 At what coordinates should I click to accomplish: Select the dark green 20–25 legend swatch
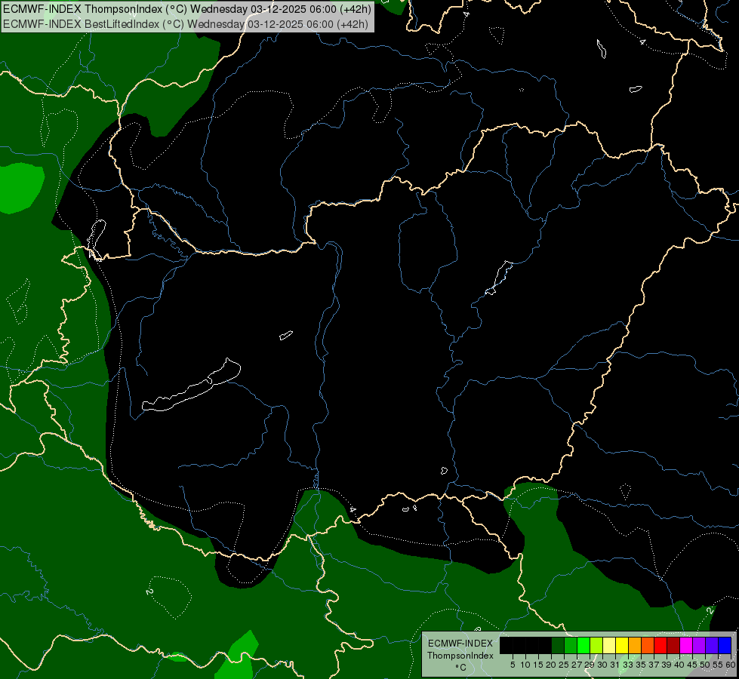(558, 645)
